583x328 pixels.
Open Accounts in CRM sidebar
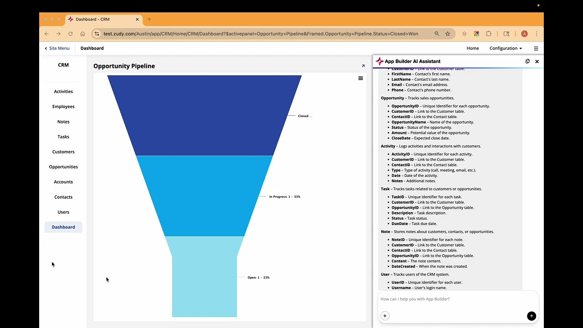63,182
